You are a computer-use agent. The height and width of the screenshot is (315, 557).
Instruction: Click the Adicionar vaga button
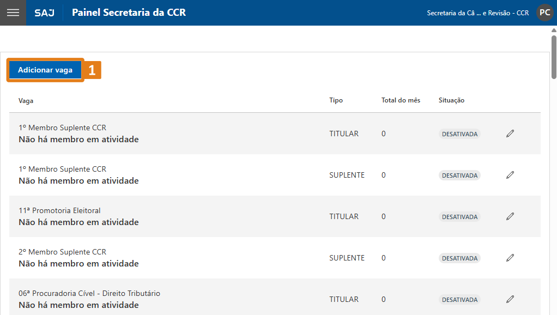[x=45, y=70]
